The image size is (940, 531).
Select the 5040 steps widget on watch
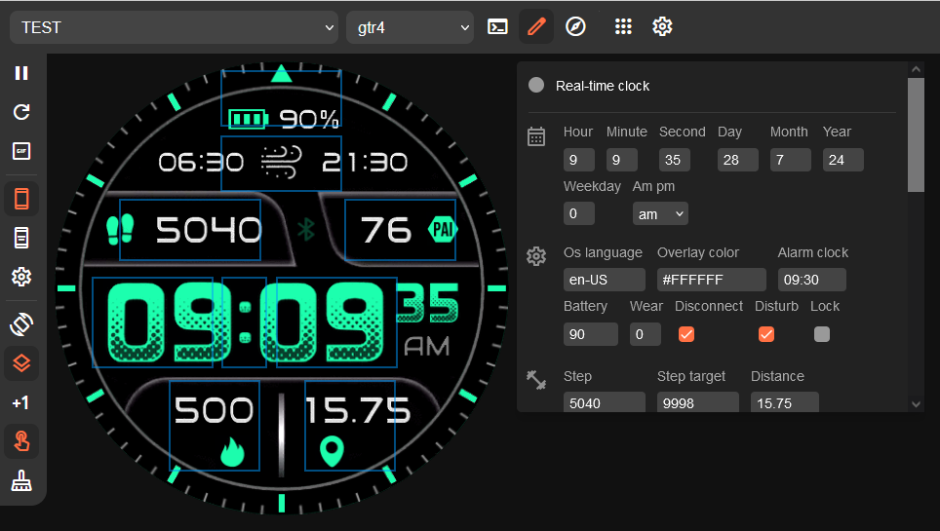tap(189, 230)
